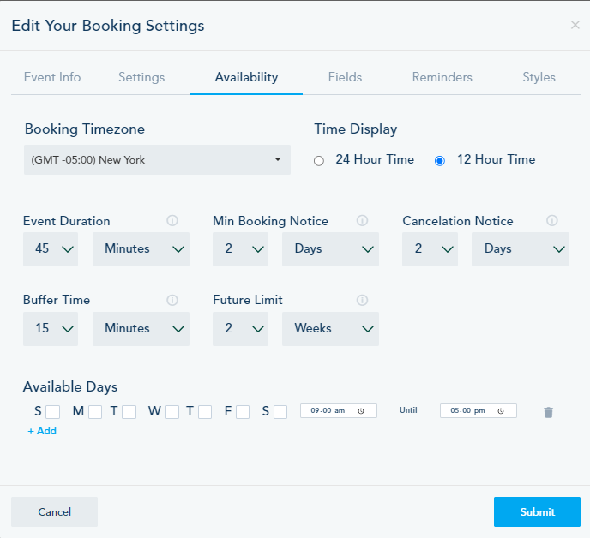Screen dimensions: 590x538
Task: Open the Buffer Time Minutes dropdown
Action: pos(141,329)
